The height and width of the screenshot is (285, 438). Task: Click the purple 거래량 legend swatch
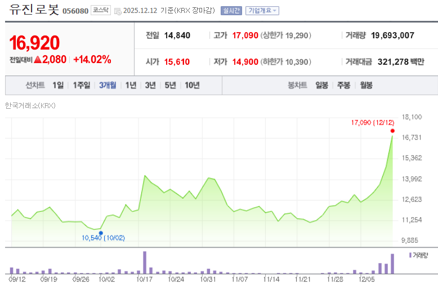point(410,255)
